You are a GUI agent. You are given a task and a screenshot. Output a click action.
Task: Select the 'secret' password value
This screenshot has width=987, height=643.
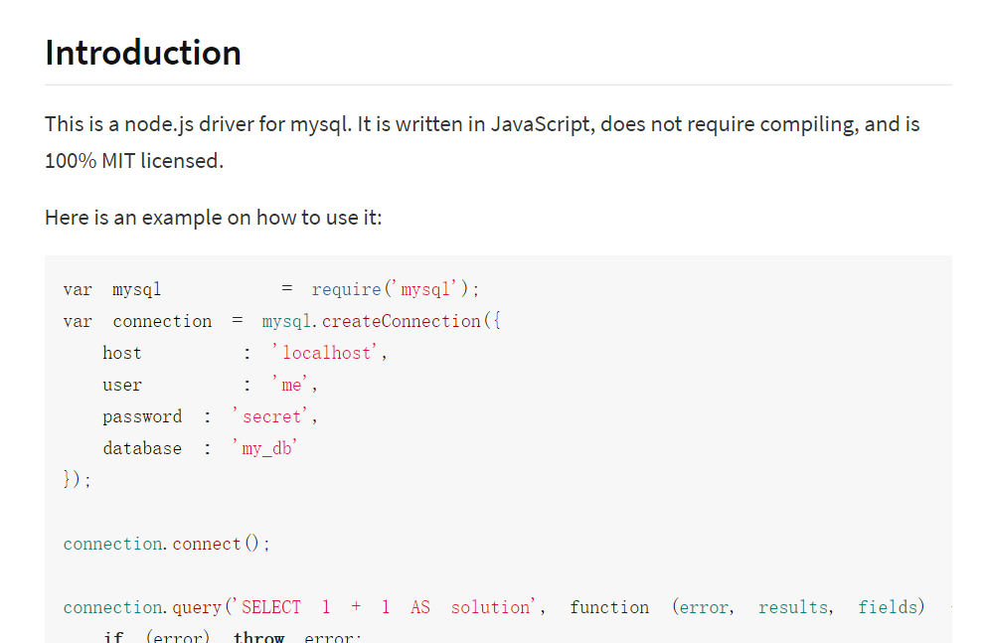pyautogui.click(x=273, y=416)
